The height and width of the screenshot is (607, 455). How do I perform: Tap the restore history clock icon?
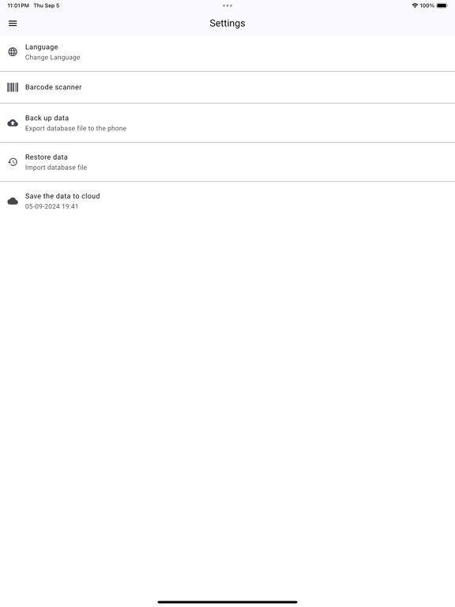[x=13, y=162]
